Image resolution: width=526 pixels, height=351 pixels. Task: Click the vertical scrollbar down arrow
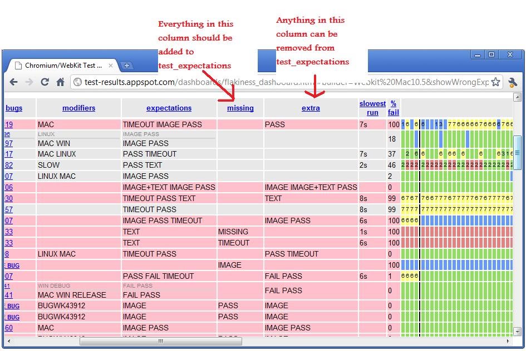coord(517,332)
